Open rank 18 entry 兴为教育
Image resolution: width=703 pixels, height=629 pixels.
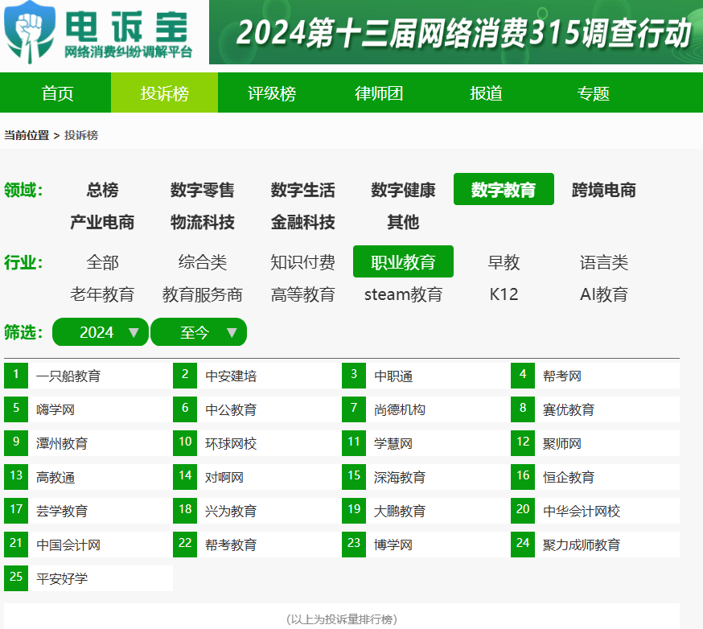click(257, 511)
